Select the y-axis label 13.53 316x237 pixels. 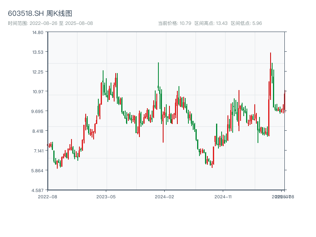tap(38, 52)
